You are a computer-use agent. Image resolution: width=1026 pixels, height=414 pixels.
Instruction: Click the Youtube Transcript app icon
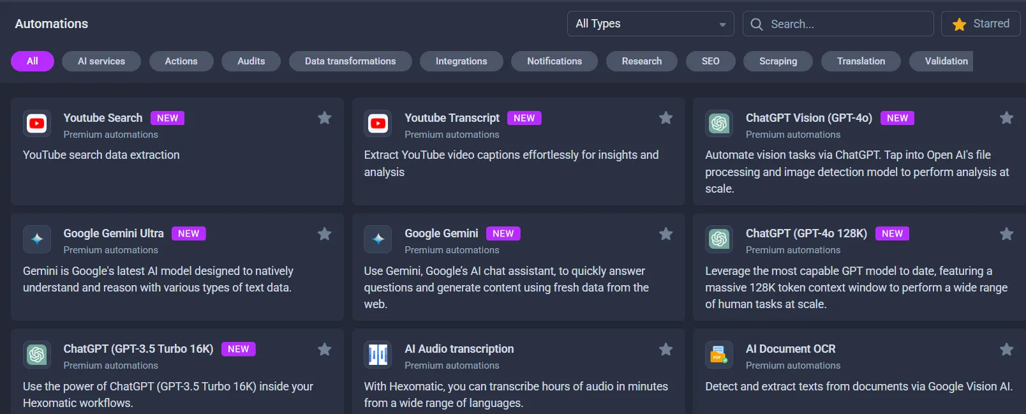pyautogui.click(x=378, y=124)
